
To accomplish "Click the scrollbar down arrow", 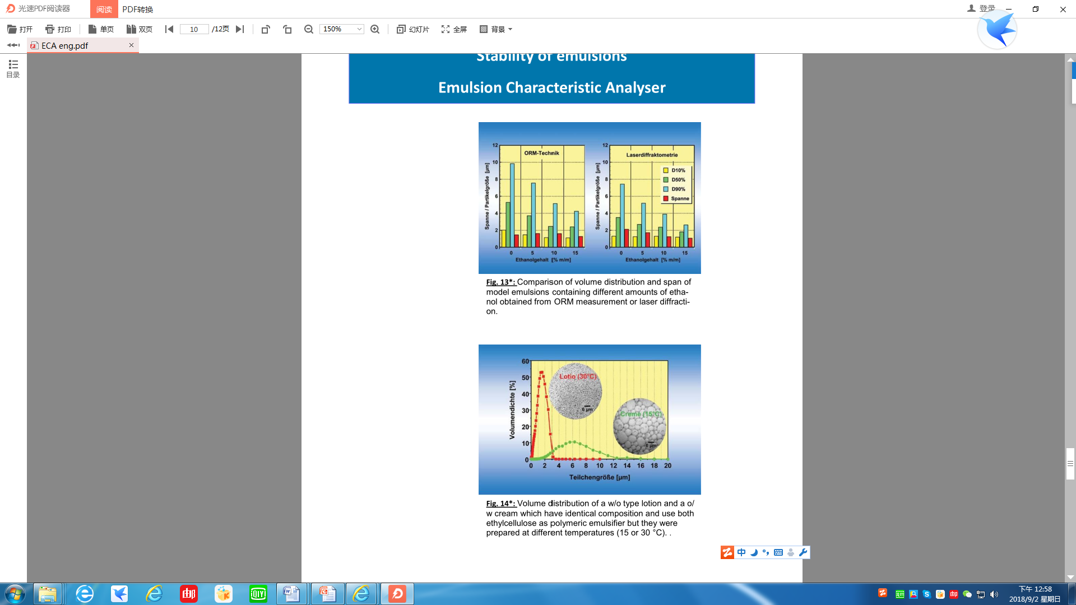I will pos(1070,577).
